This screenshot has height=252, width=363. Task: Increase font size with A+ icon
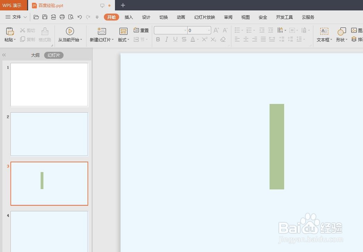coord(216,30)
